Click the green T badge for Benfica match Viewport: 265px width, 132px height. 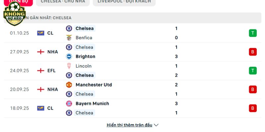(253, 33)
